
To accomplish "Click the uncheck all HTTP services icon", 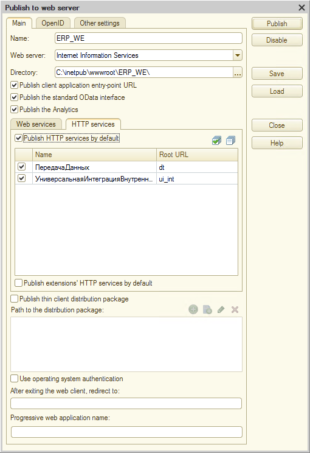I will click(231, 141).
